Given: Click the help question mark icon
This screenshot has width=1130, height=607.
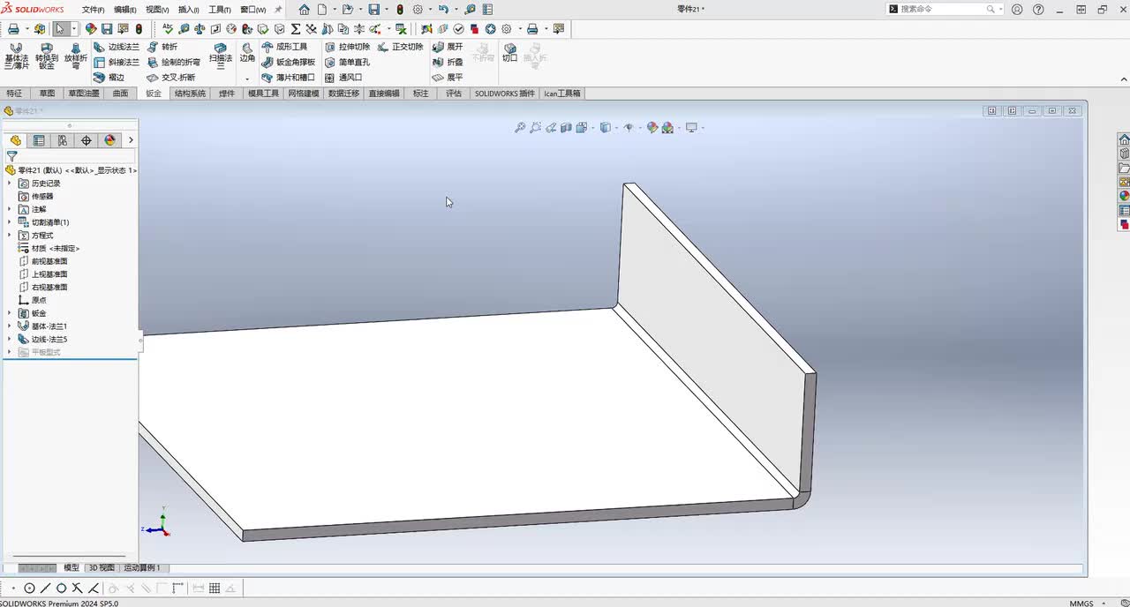Looking at the screenshot, I should pos(1038,10).
